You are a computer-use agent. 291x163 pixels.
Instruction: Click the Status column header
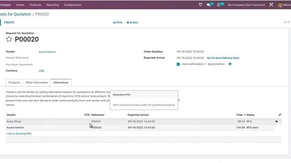(251, 115)
